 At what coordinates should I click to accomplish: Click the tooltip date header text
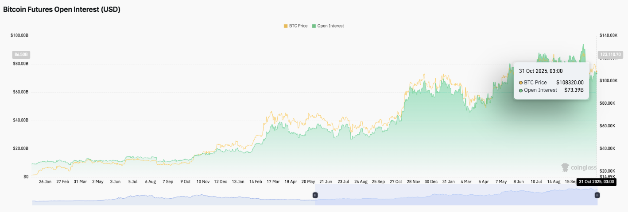click(x=540, y=71)
